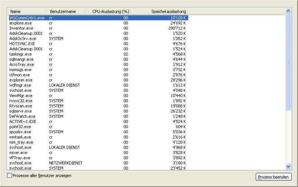Select the taskmgr.exe process
This screenshot has height=187, width=298.
pyautogui.click(x=98, y=54)
